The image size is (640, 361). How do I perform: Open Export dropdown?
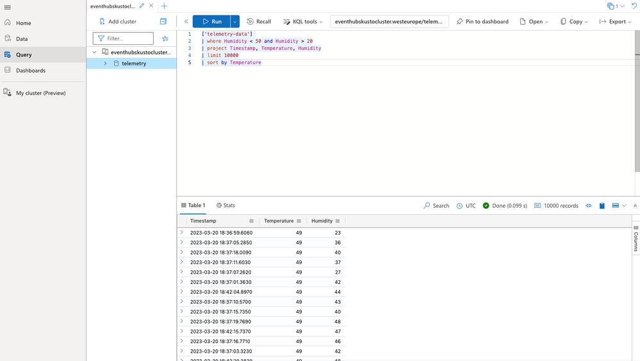(615, 21)
